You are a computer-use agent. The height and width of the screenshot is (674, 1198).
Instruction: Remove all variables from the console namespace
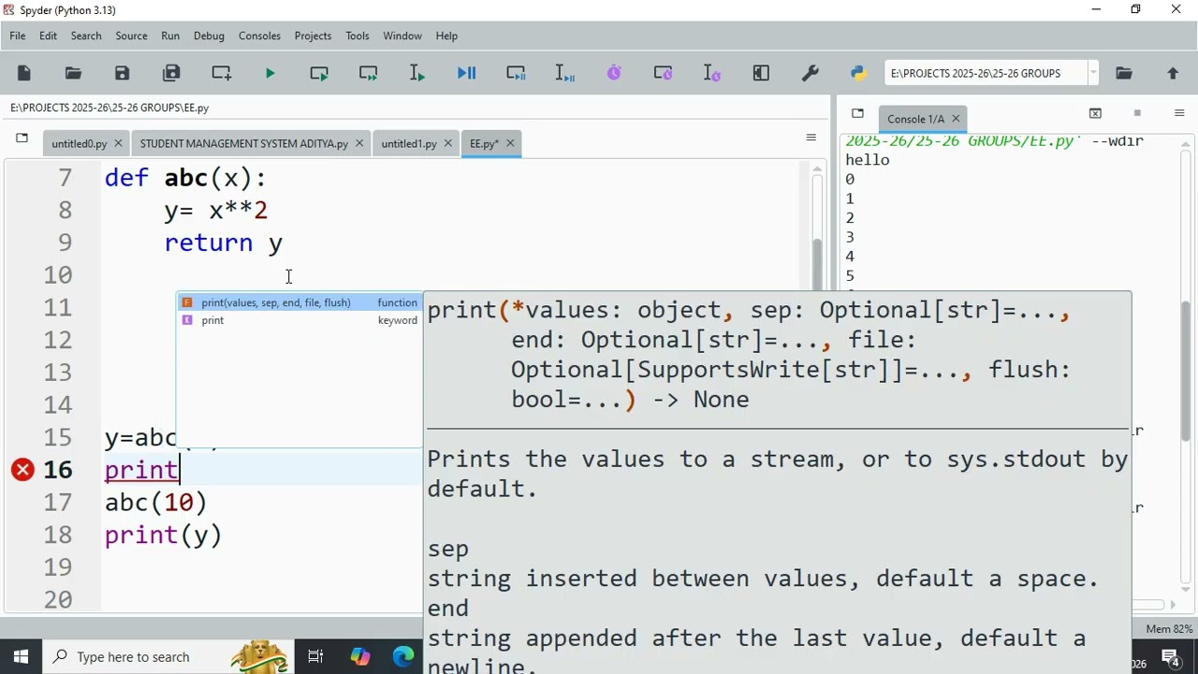click(1095, 114)
